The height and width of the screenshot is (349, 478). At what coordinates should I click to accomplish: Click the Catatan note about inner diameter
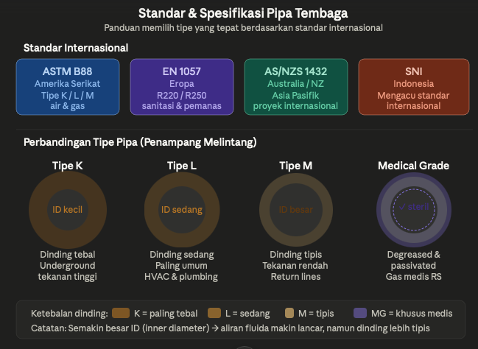point(230,328)
